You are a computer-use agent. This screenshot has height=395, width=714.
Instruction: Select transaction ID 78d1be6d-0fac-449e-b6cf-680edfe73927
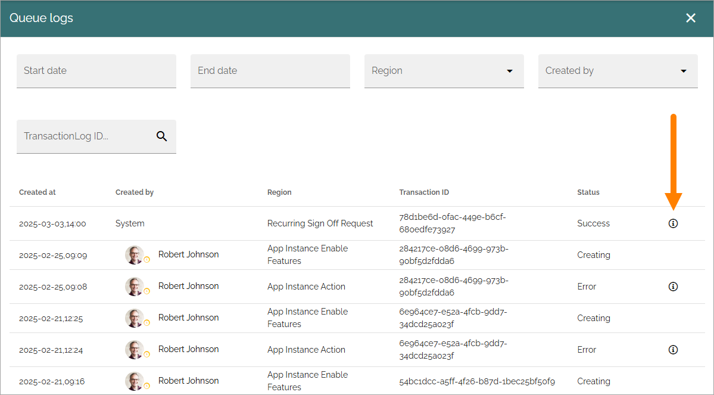tap(452, 223)
